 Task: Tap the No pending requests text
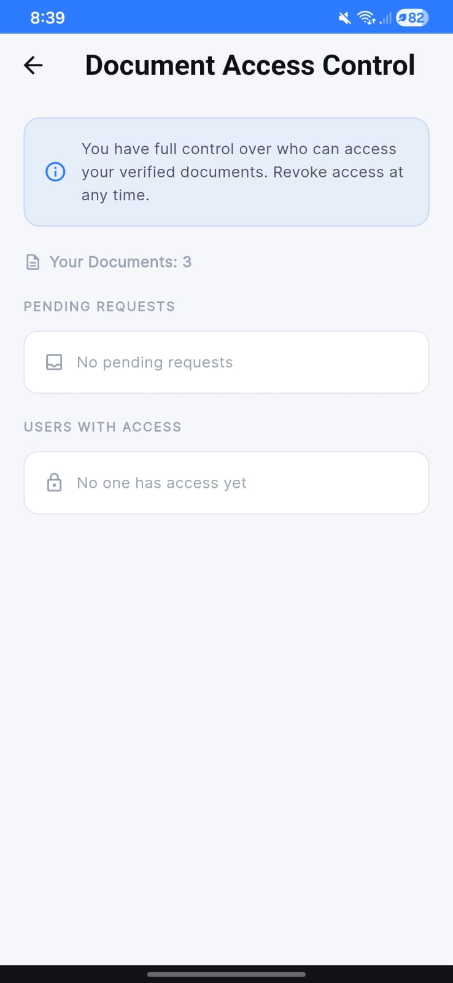click(x=155, y=362)
